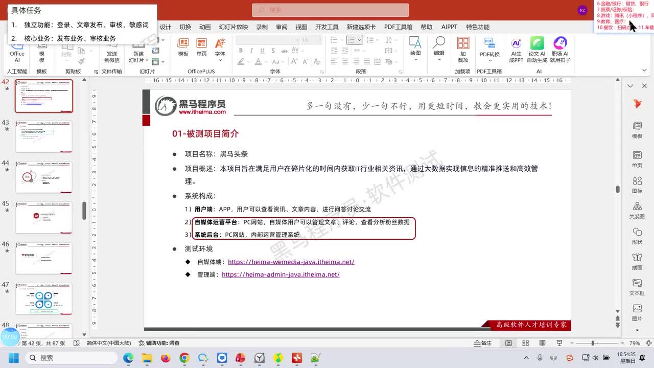
Task: Click 简体中文(中国大陆) language indicator
Action: 108,343
